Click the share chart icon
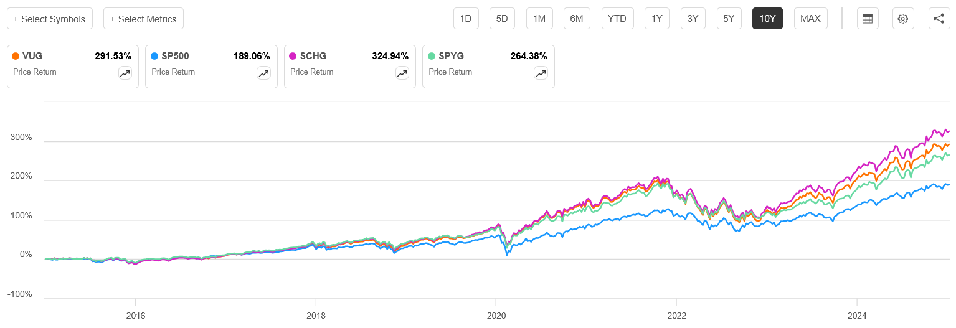Viewport: 956px width, 328px height. 939,19
